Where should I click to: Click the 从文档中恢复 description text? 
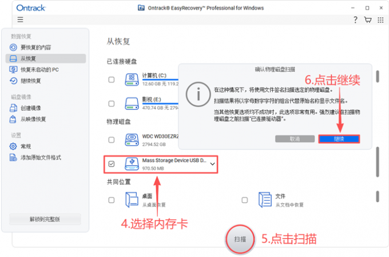289,205
